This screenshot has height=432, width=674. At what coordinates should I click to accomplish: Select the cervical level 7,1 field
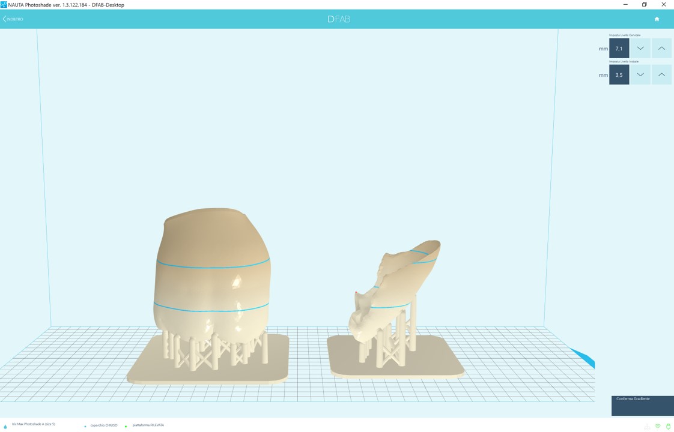(619, 49)
